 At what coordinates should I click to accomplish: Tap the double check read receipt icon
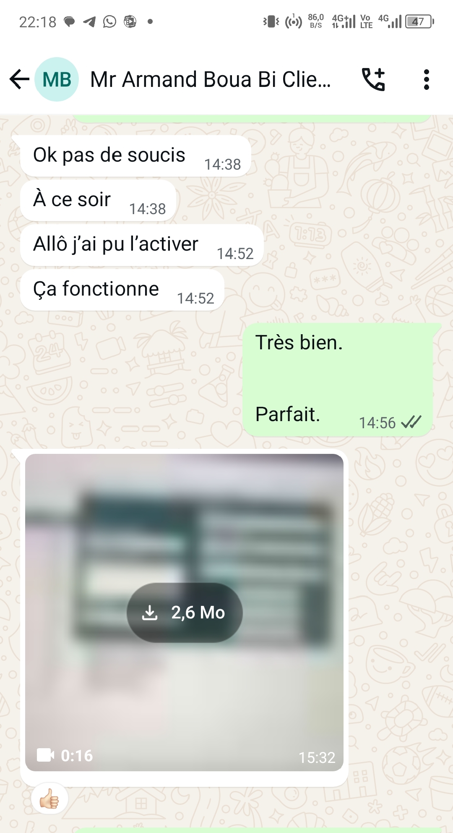(411, 422)
